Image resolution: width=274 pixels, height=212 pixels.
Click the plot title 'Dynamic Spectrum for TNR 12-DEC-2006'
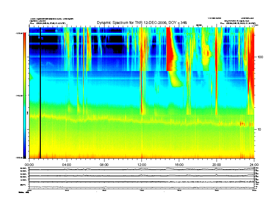[142, 23]
